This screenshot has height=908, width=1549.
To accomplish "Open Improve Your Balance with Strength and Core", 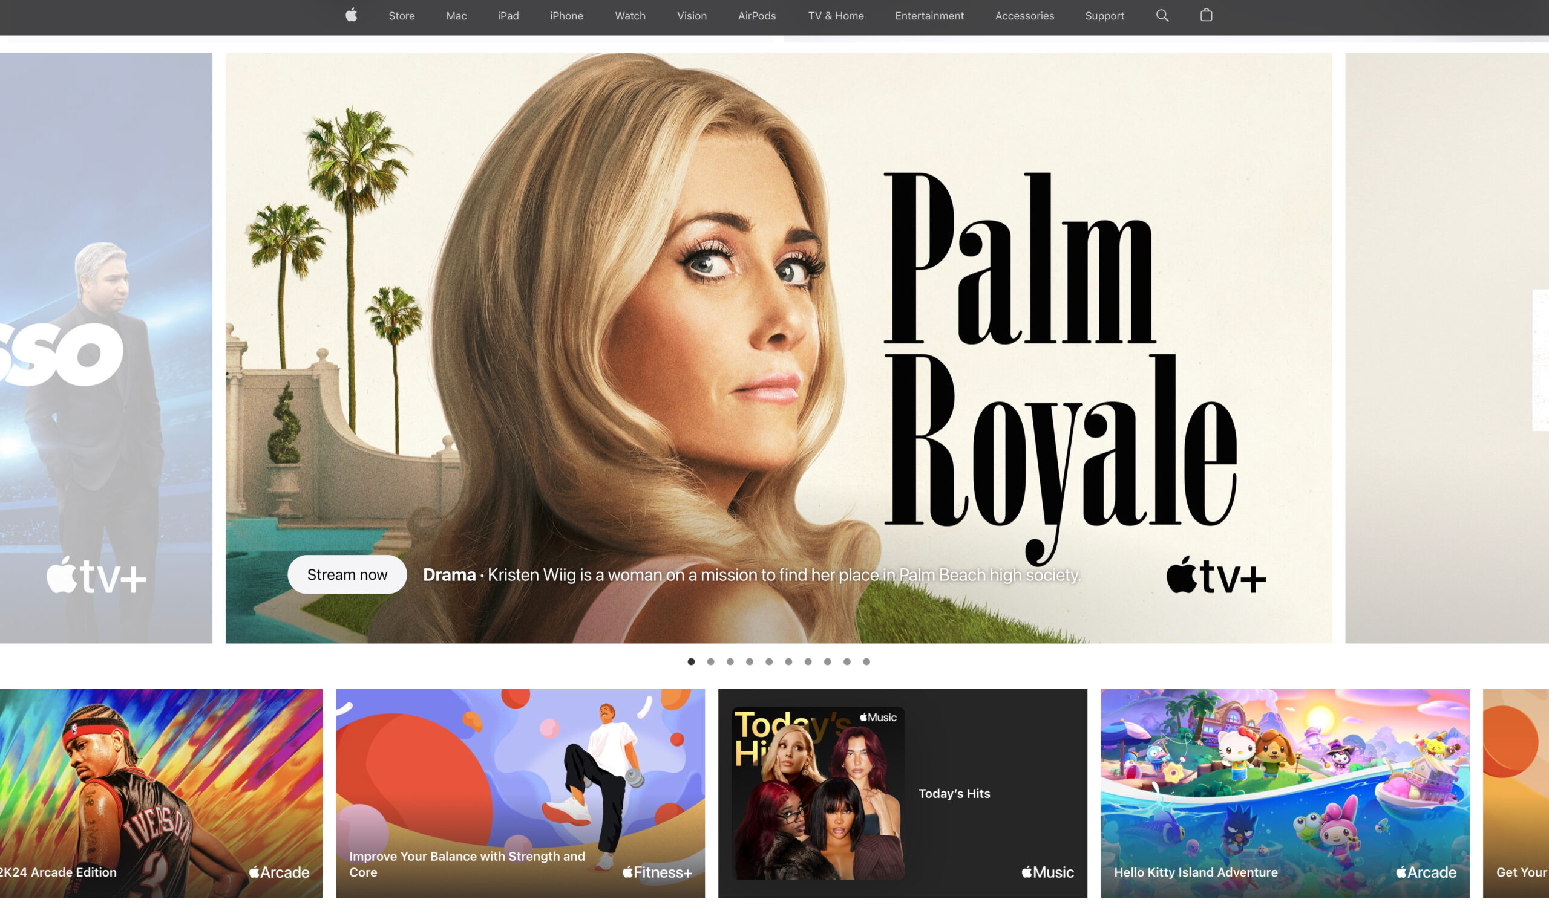I will pyautogui.click(x=520, y=793).
